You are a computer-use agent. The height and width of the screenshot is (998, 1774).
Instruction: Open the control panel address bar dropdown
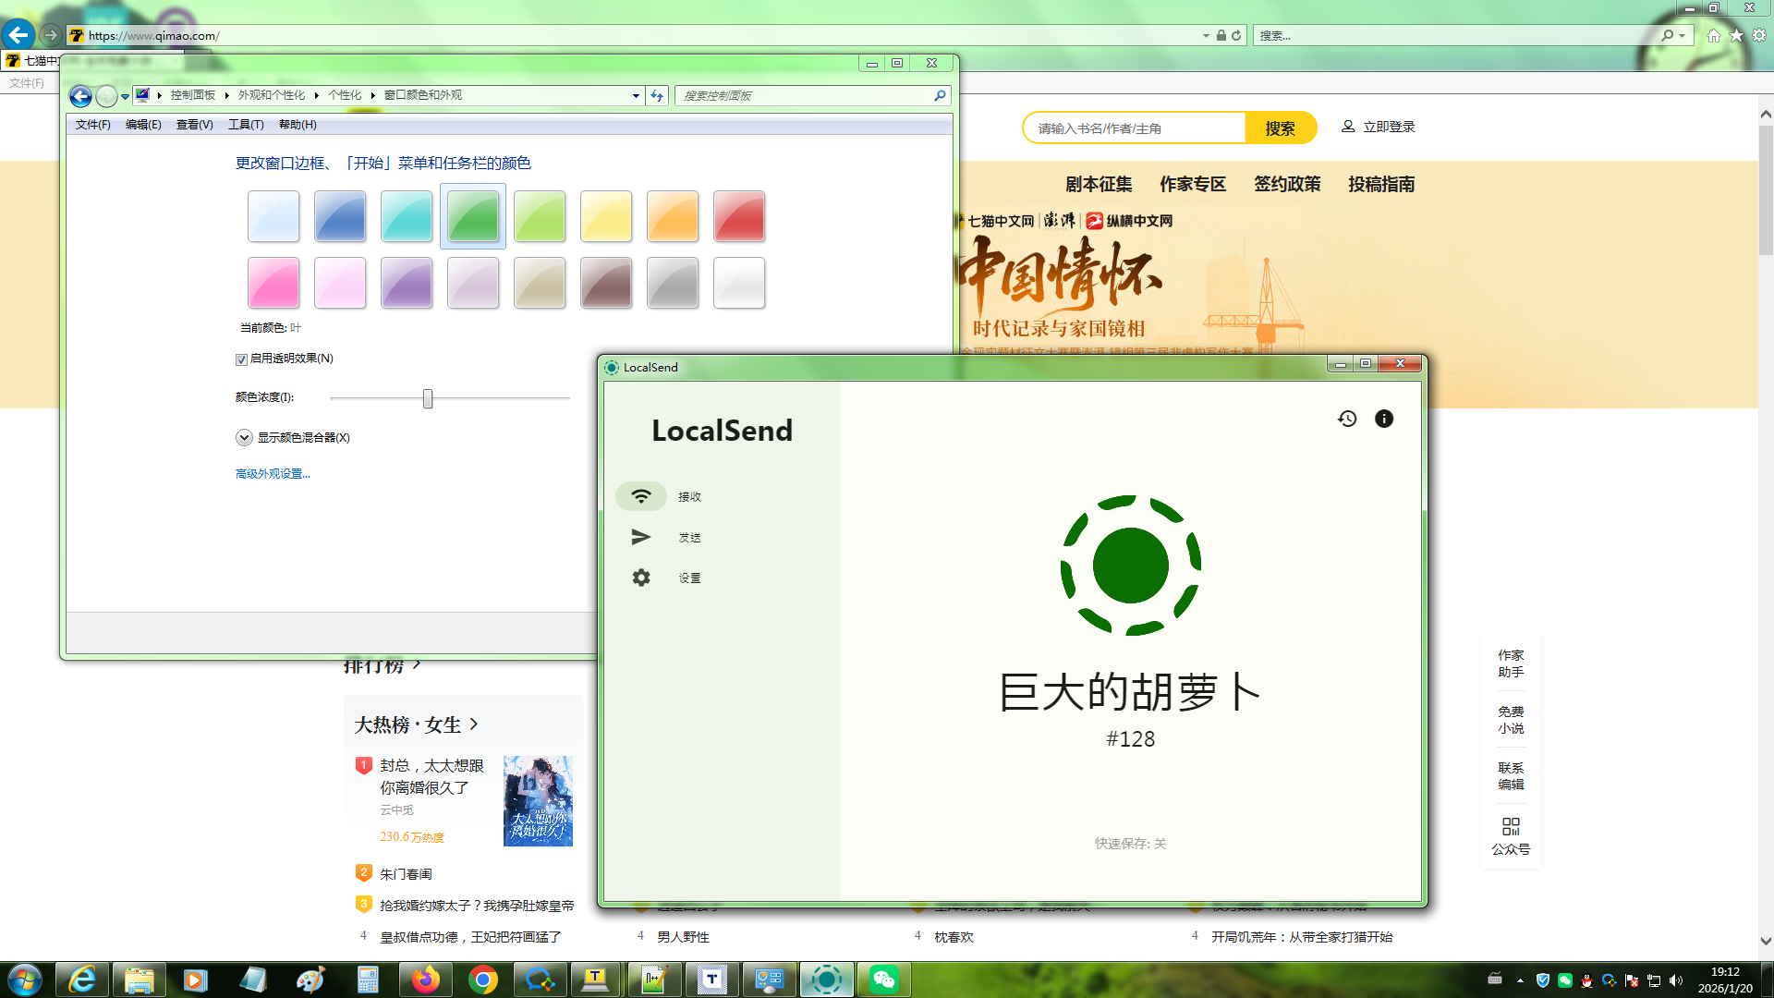(636, 95)
